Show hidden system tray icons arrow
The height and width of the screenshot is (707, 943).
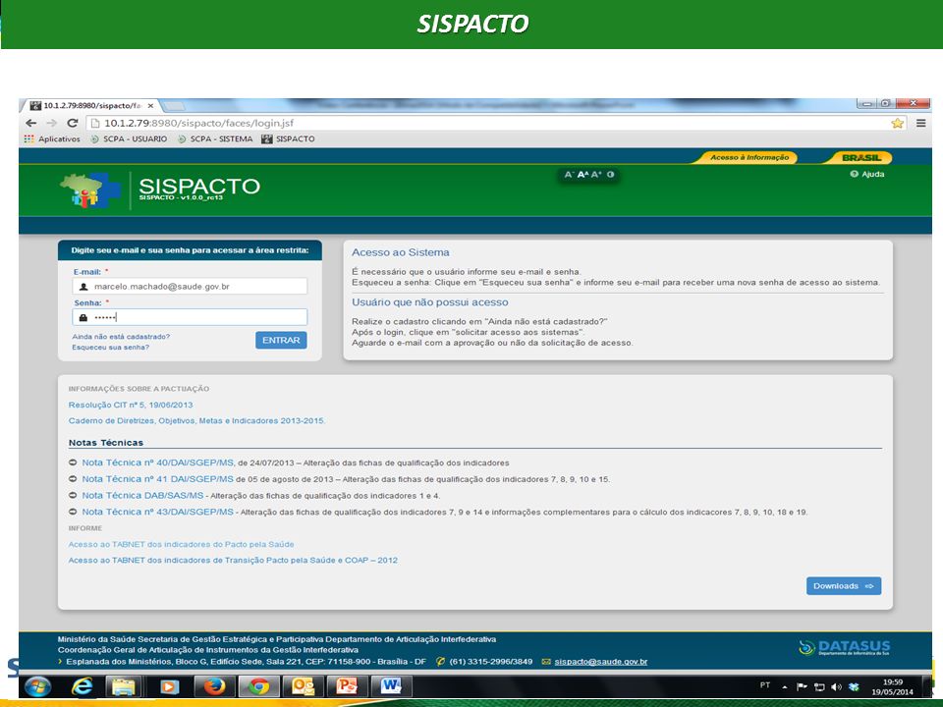(x=785, y=686)
